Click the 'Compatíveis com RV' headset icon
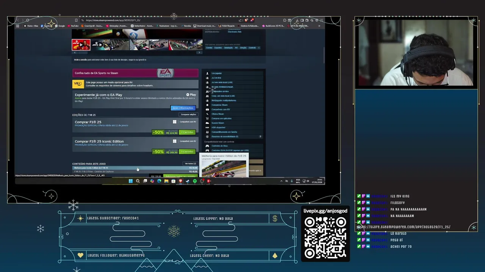This screenshot has height=272, width=485. pos(207,110)
